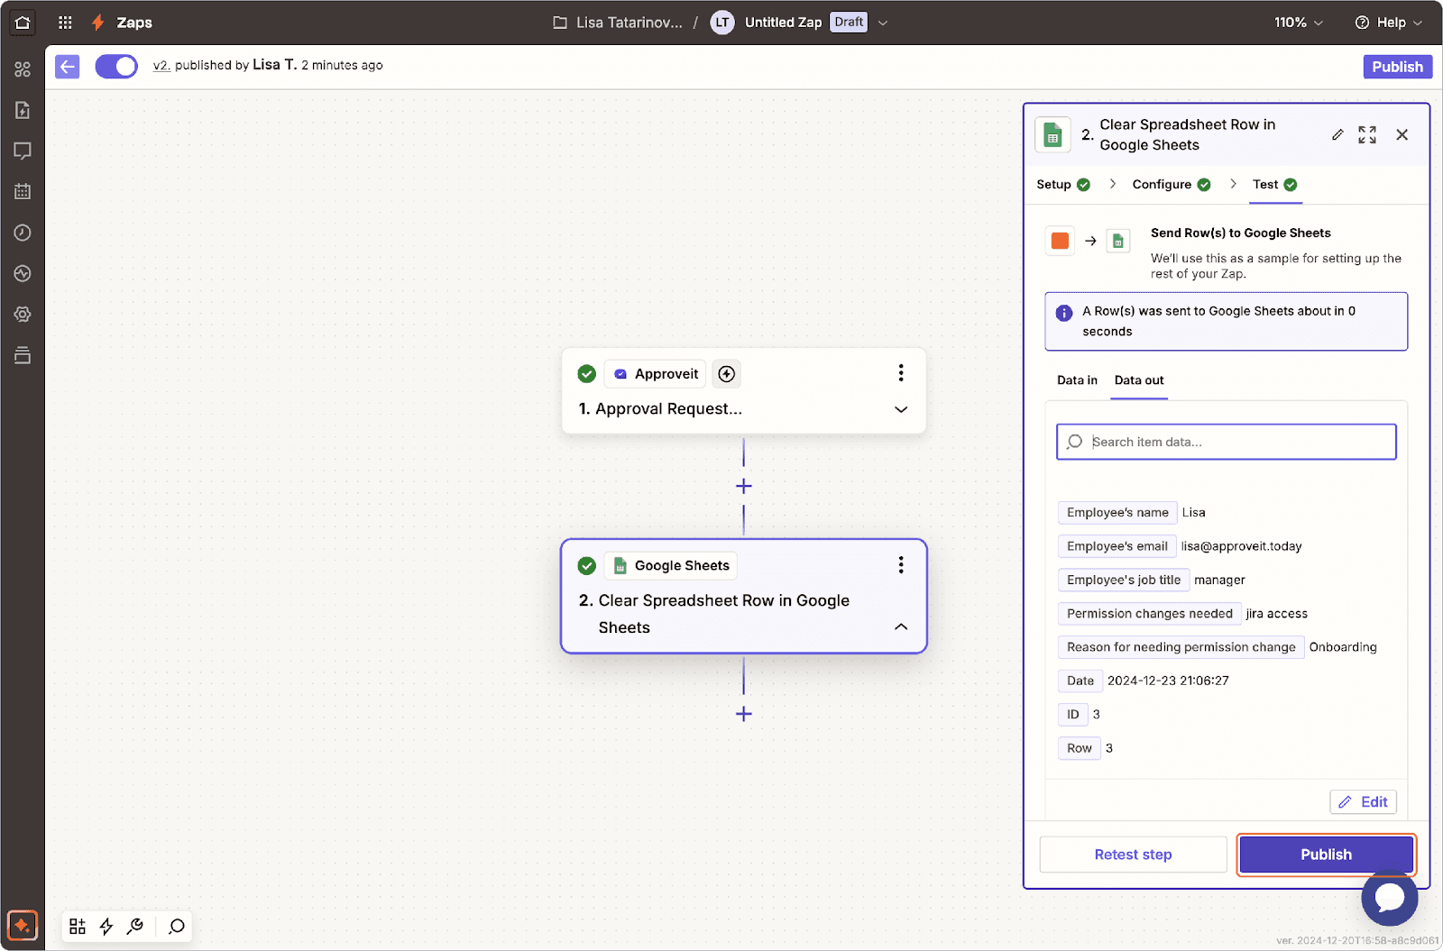The width and height of the screenshot is (1443, 951).
Task: Open the Untitled Zap dropdown arrow
Action: 883,23
